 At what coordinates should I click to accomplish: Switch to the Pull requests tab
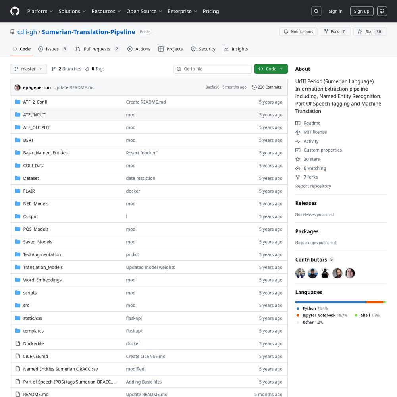tap(97, 49)
